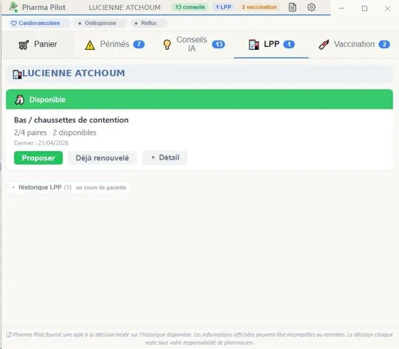Click the lightbulb Conseils IA icon
The image size is (399, 349).
[x=167, y=44]
